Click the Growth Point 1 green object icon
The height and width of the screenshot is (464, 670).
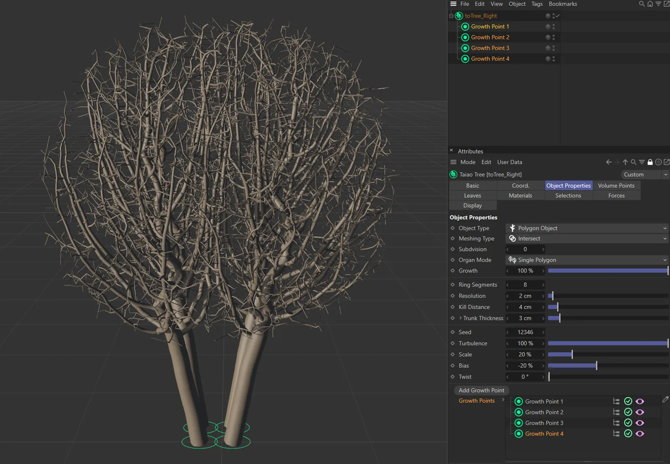tap(465, 26)
